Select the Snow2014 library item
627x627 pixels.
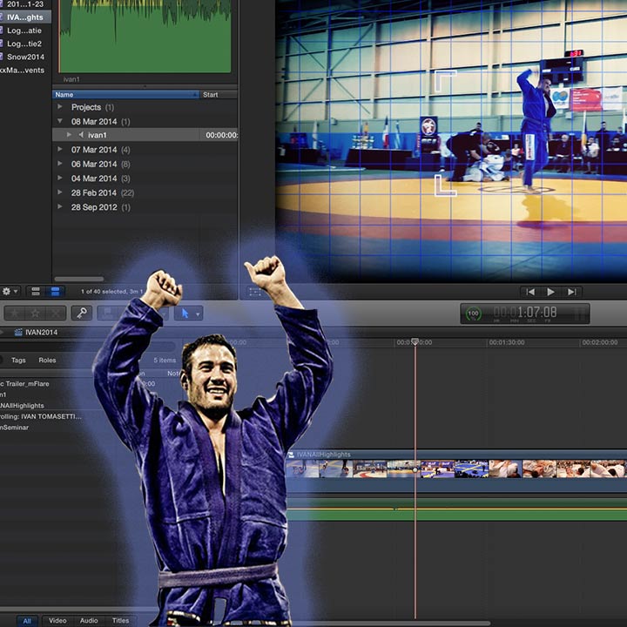pos(25,57)
